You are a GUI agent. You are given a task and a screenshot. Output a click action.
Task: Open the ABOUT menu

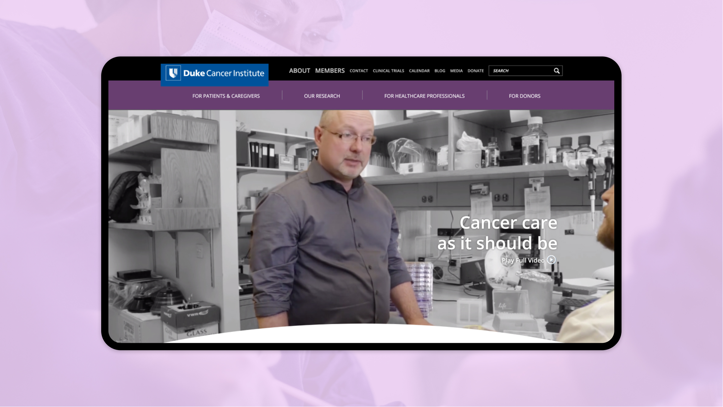point(300,70)
